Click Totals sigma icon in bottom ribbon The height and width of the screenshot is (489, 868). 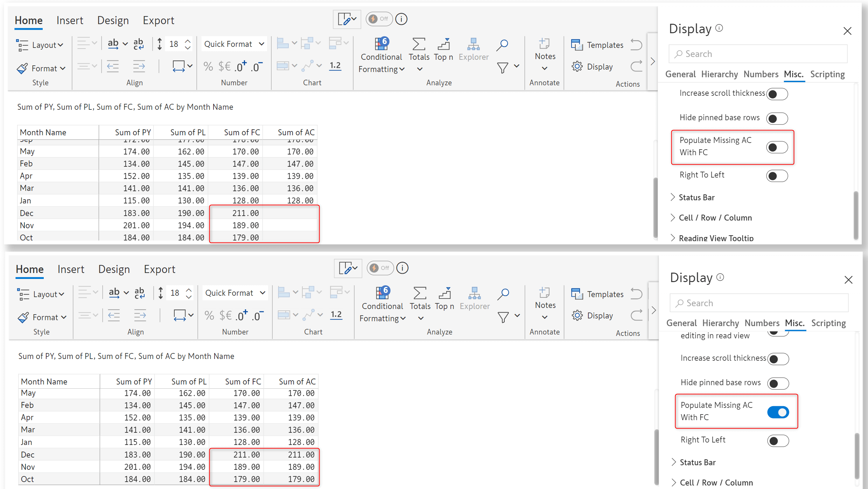pos(420,294)
